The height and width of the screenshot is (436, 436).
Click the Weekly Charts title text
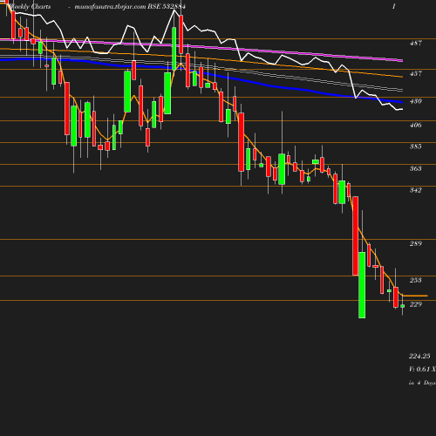click(30, 6)
